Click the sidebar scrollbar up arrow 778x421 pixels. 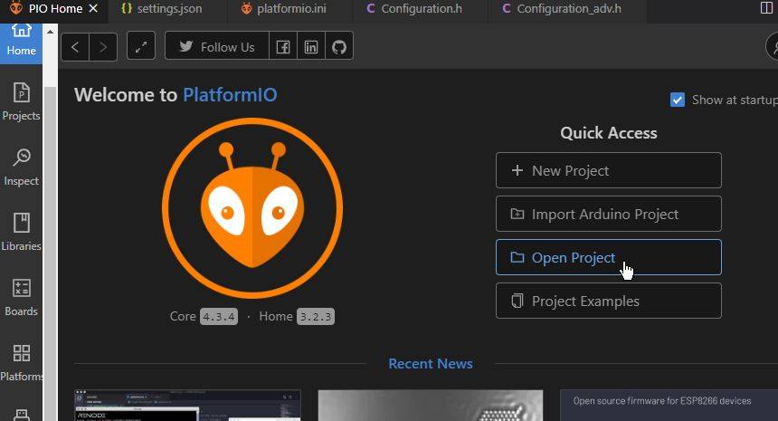tap(50, 32)
